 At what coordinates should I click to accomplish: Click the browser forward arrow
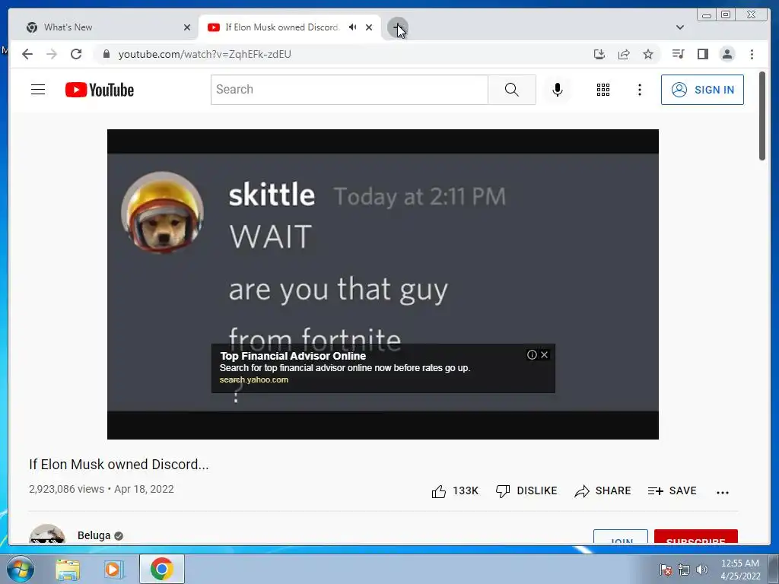(x=52, y=54)
